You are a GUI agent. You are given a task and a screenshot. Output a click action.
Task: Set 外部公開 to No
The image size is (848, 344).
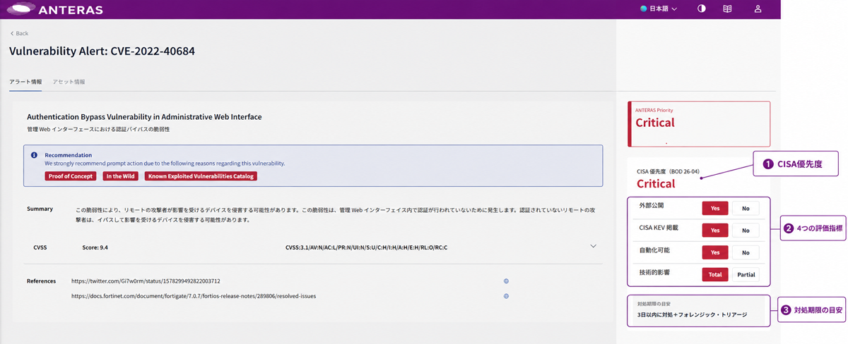(x=746, y=209)
